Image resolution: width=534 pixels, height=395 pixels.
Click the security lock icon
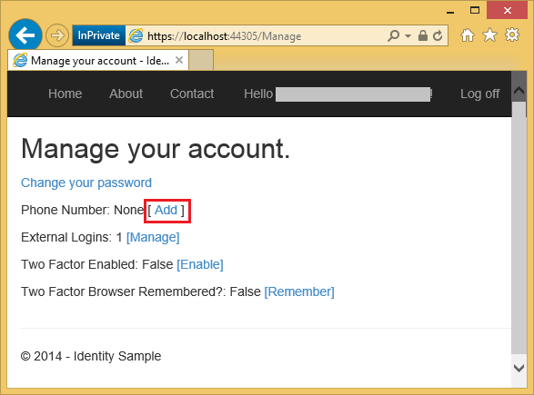tap(423, 35)
